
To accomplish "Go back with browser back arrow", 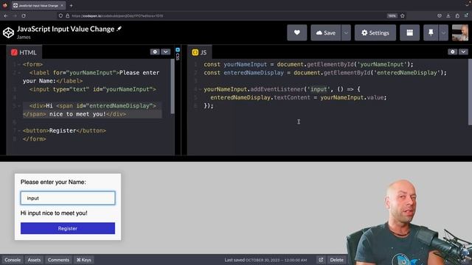I will click(x=6, y=15).
